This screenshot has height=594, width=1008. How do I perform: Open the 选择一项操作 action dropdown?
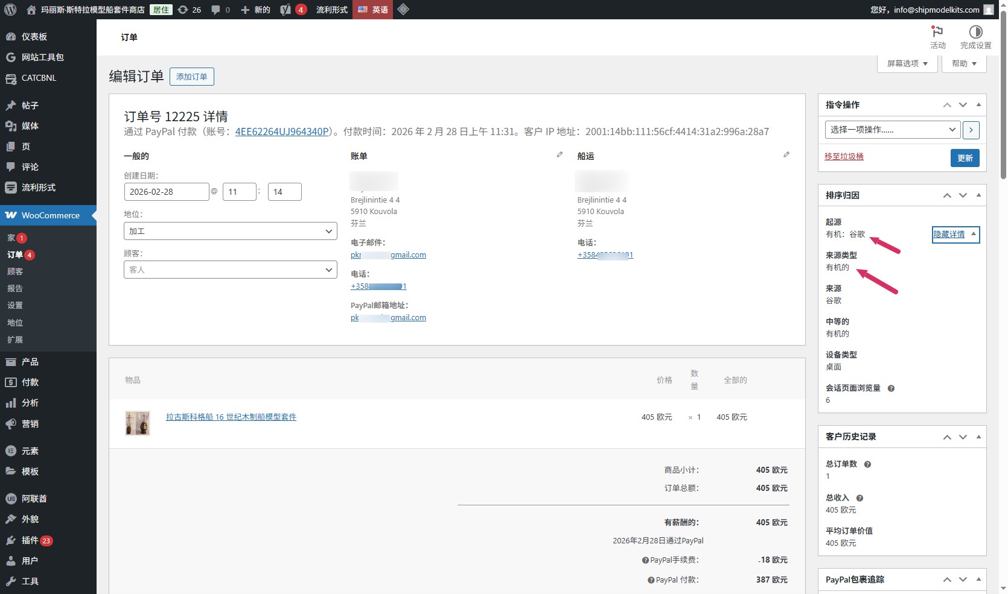[892, 130]
